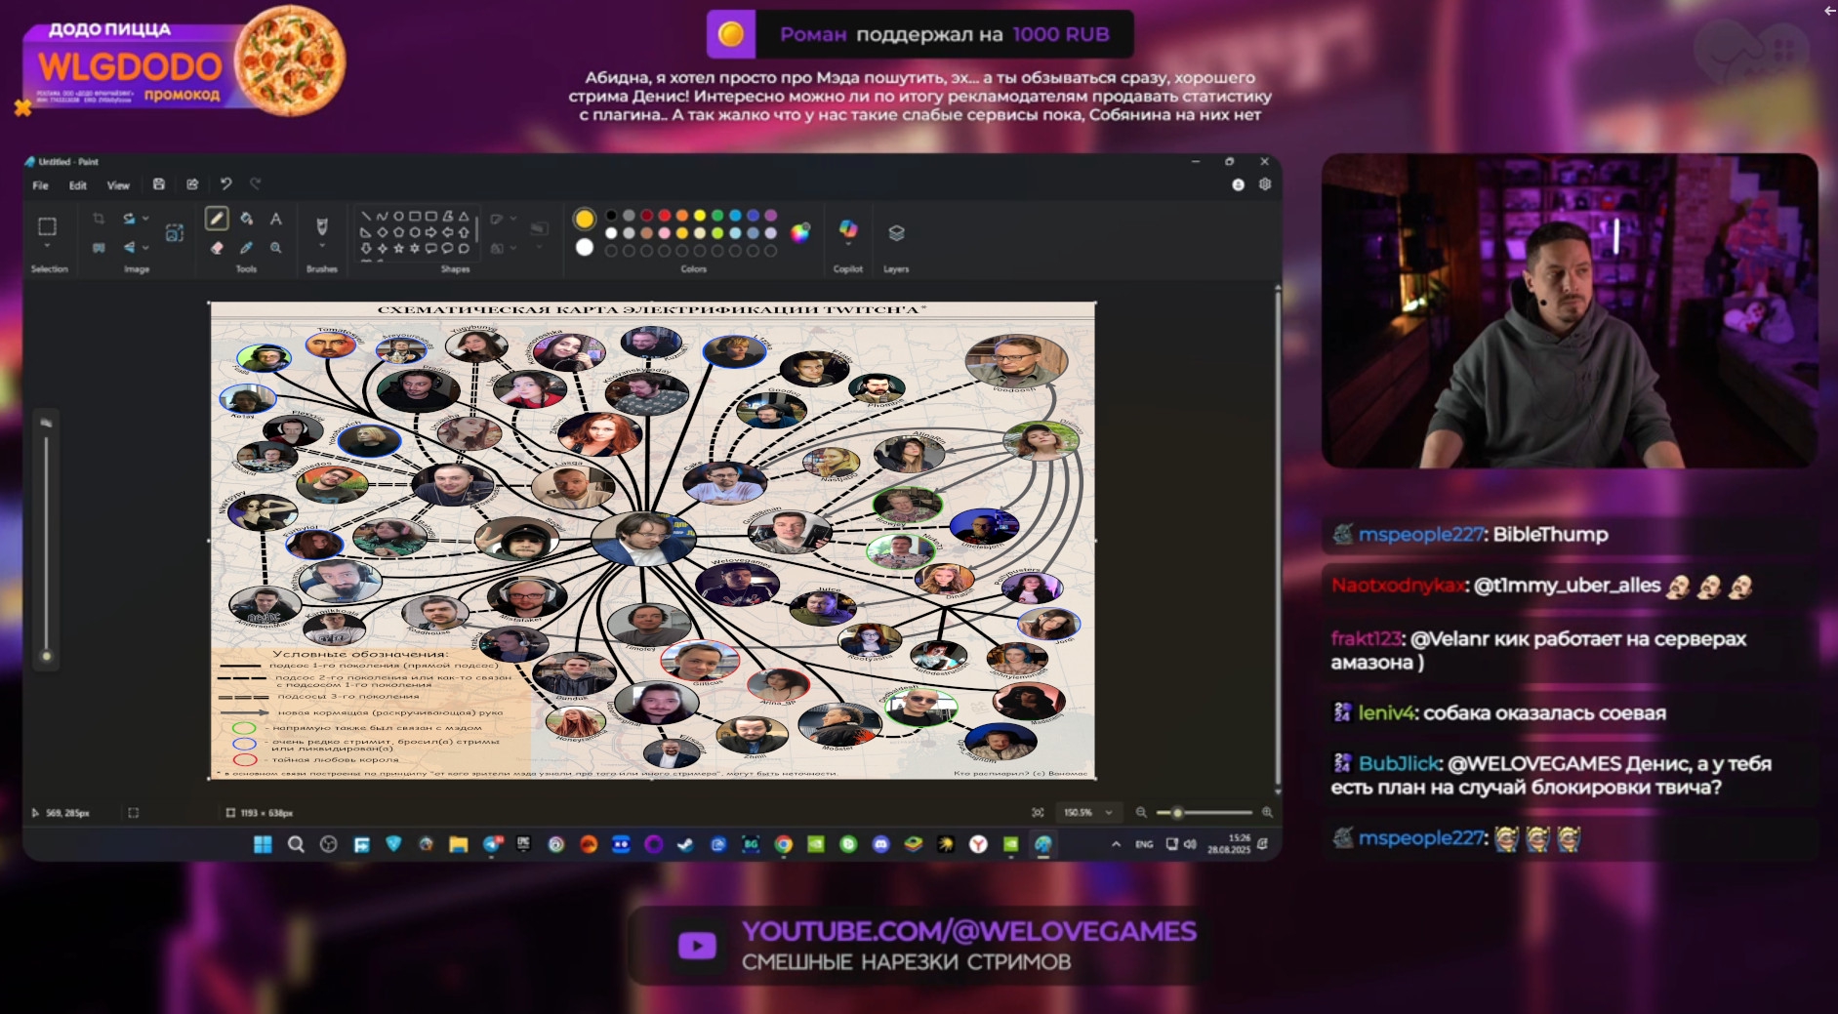The width and height of the screenshot is (1838, 1014).
Task: Open Discord from the taskbar
Action: point(880,844)
